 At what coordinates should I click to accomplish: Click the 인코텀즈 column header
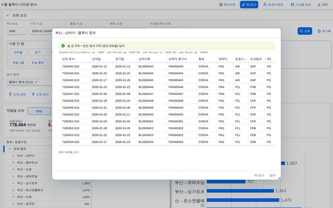click(x=257, y=59)
